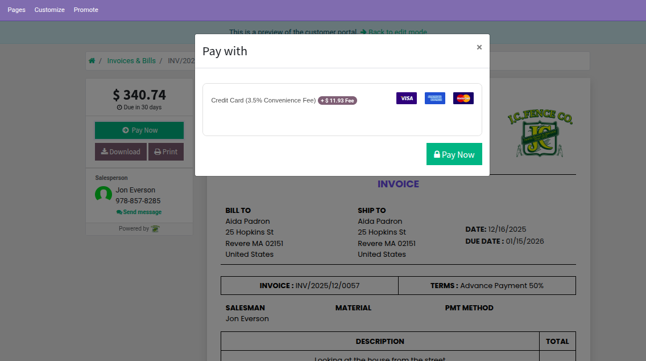Click the Visa card icon
Viewport: 646px width, 361px height.
tap(406, 99)
